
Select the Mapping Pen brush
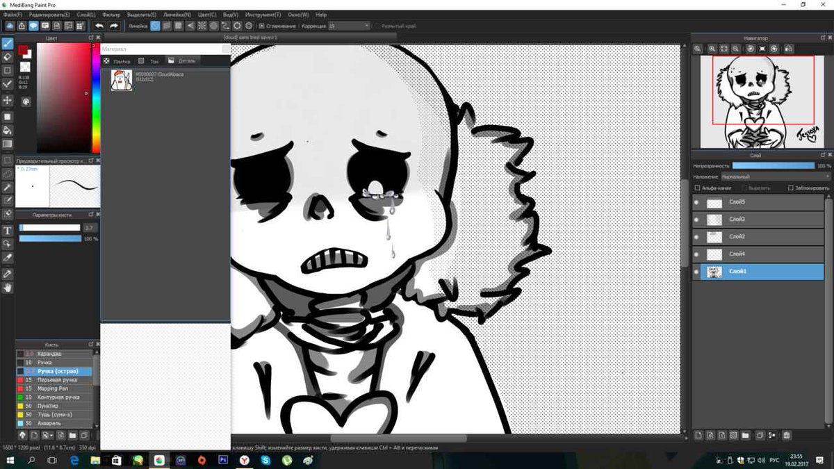point(54,388)
